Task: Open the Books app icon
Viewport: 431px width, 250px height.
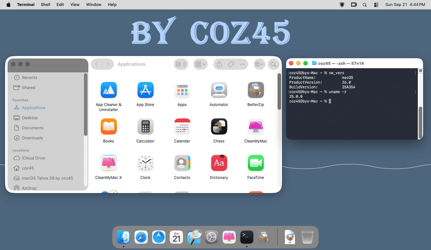Action: coord(109,127)
